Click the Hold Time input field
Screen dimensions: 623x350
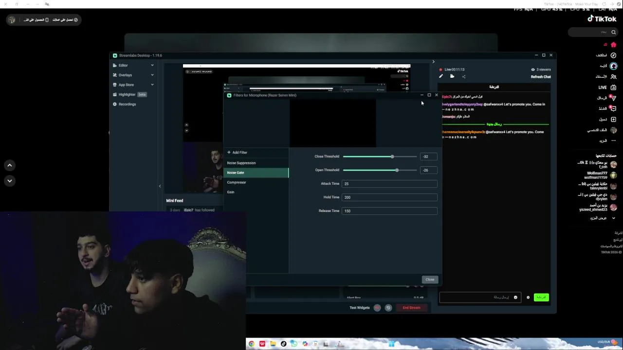[389, 197]
